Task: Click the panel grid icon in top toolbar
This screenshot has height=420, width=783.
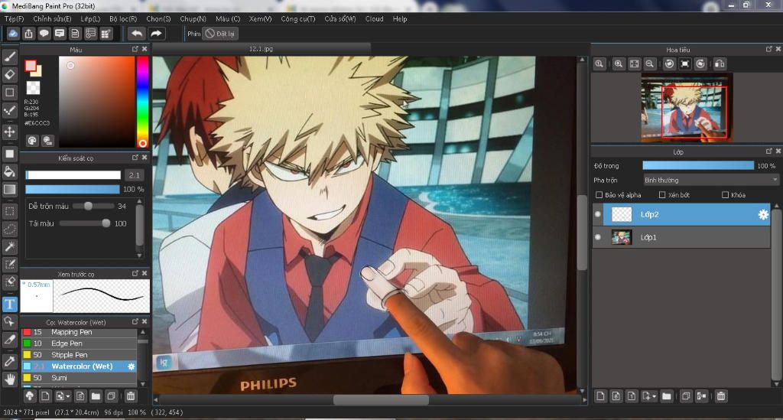Action: pyautogui.click(x=106, y=34)
